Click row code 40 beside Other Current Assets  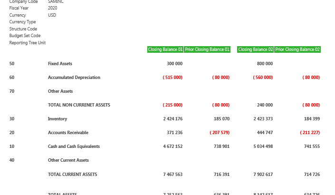tap(12, 160)
